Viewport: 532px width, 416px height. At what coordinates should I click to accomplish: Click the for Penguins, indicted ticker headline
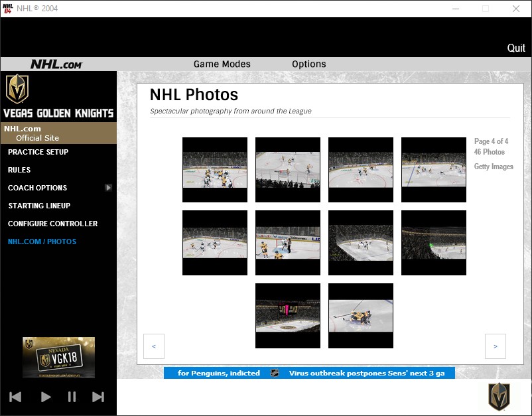219,373
